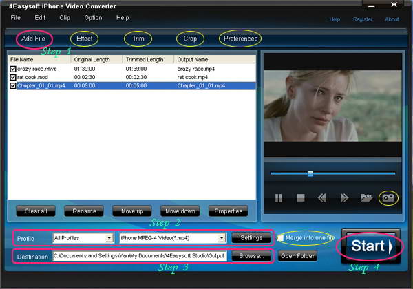The image size is (413, 289).
Task: Click the Trimmed Length column header
Action: click(148, 59)
